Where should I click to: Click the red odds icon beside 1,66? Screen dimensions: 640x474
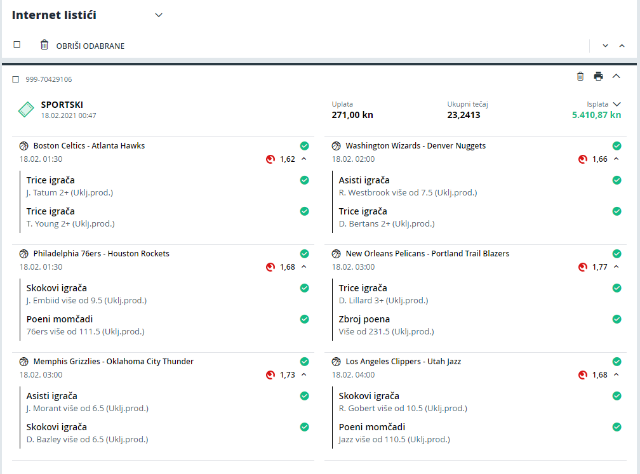pos(583,159)
